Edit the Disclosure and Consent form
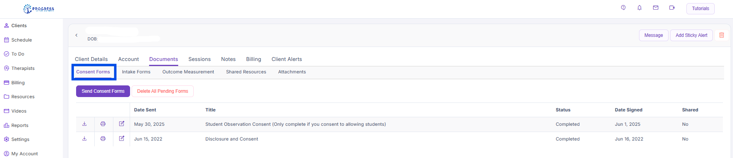The image size is (733, 158). point(122,139)
